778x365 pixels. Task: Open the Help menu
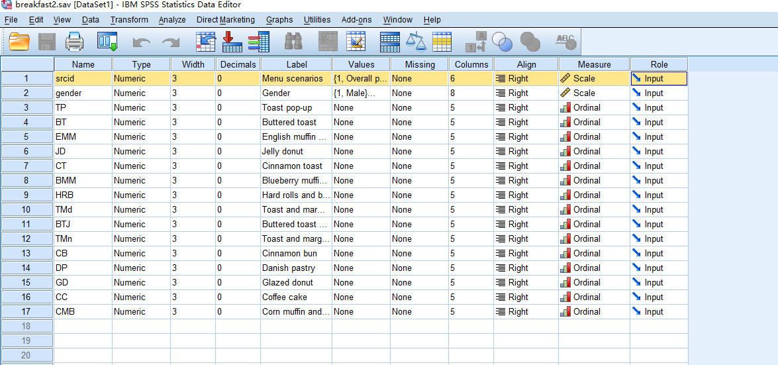[432, 20]
